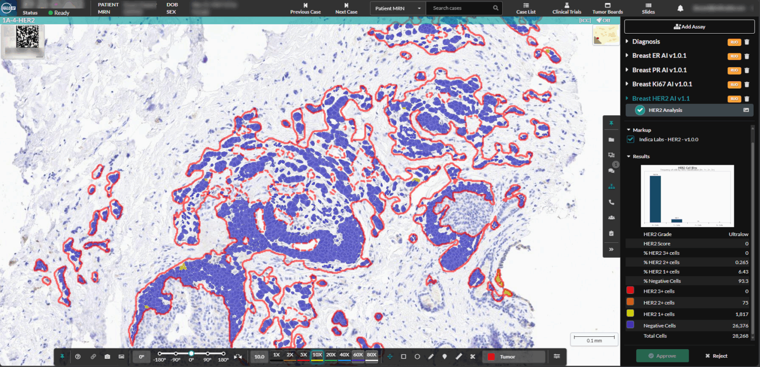Expand the Breast ER AI v1.0.1 assay
This screenshot has width=760, height=367.
click(627, 55)
